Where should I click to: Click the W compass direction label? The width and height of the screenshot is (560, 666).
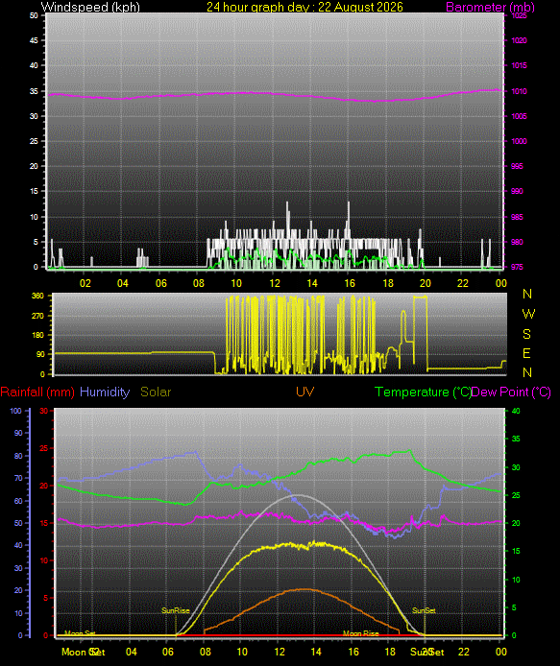point(528,315)
